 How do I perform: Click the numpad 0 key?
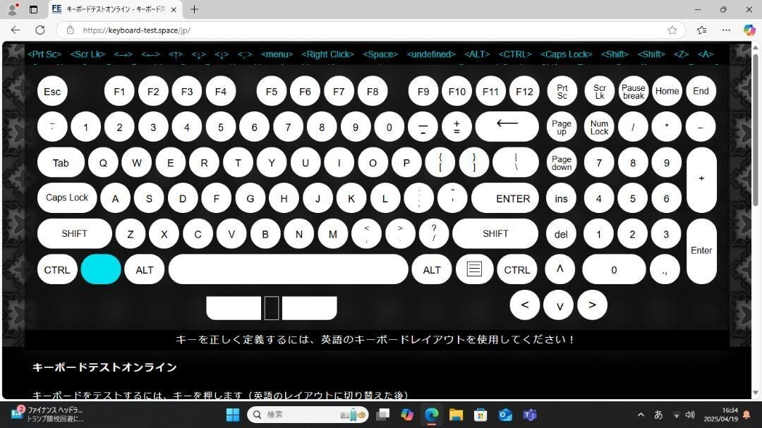tap(614, 269)
